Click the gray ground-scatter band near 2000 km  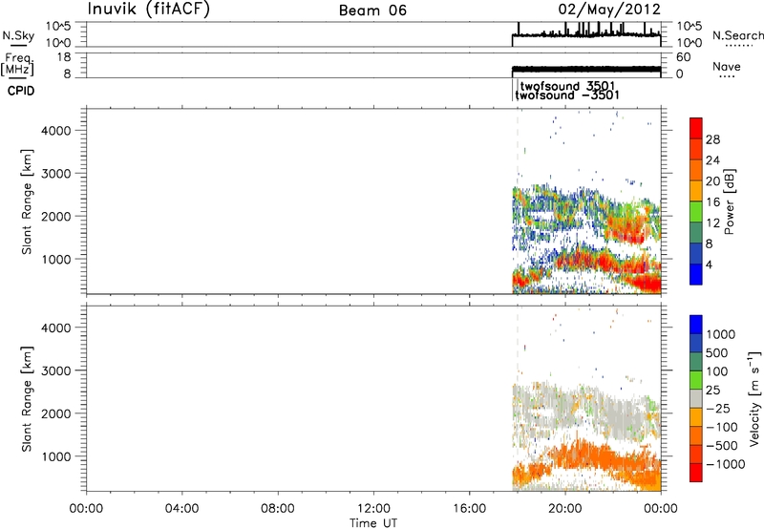pos(584,410)
